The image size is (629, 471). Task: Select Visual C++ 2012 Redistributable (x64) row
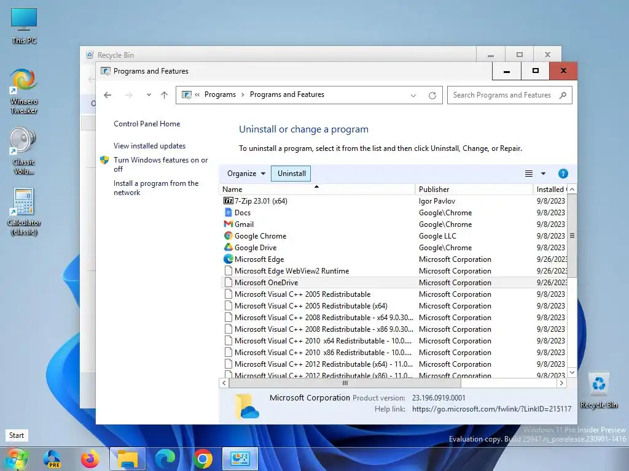394,364
